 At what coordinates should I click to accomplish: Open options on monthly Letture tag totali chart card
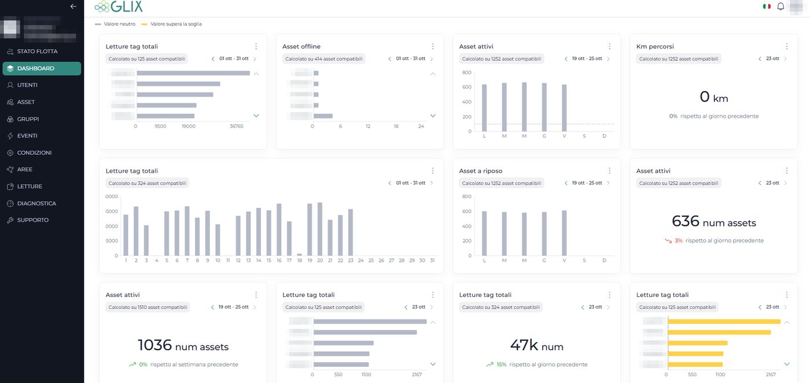click(x=433, y=170)
